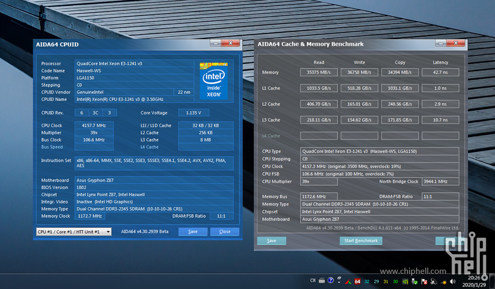Click the CPUID Motherboard value Asus Gryphon Z87

154,180
